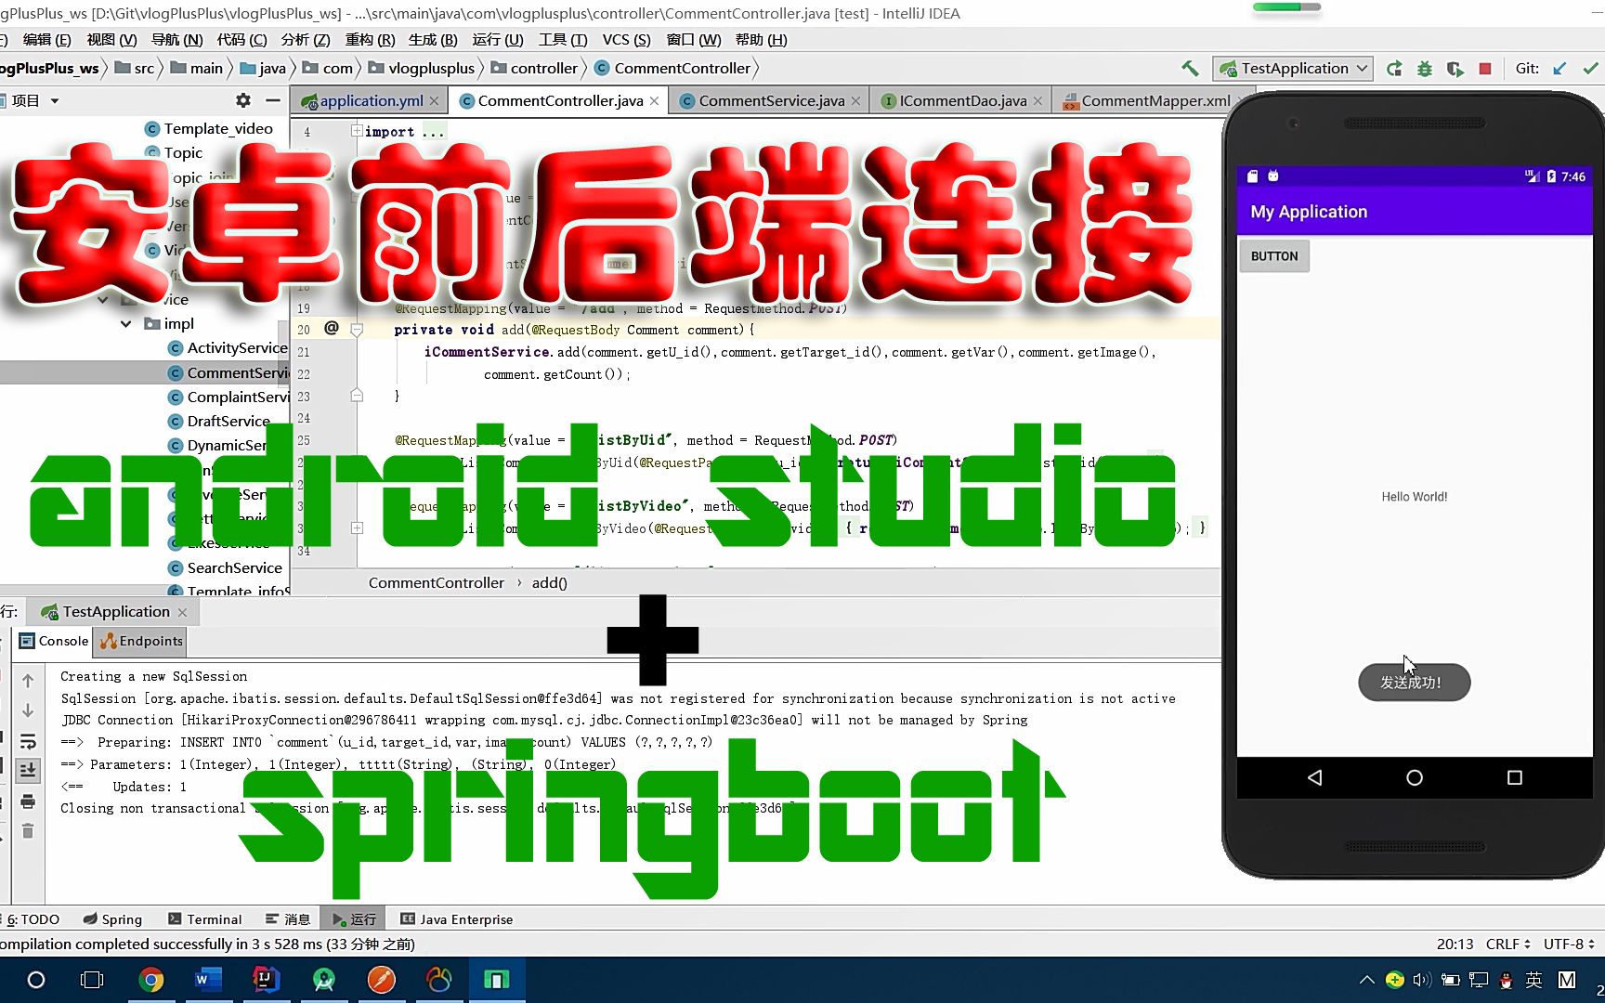The height and width of the screenshot is (1003, 1605).
Task: Open Chrome from the Windows taskbar
Action: coord(150,980)
